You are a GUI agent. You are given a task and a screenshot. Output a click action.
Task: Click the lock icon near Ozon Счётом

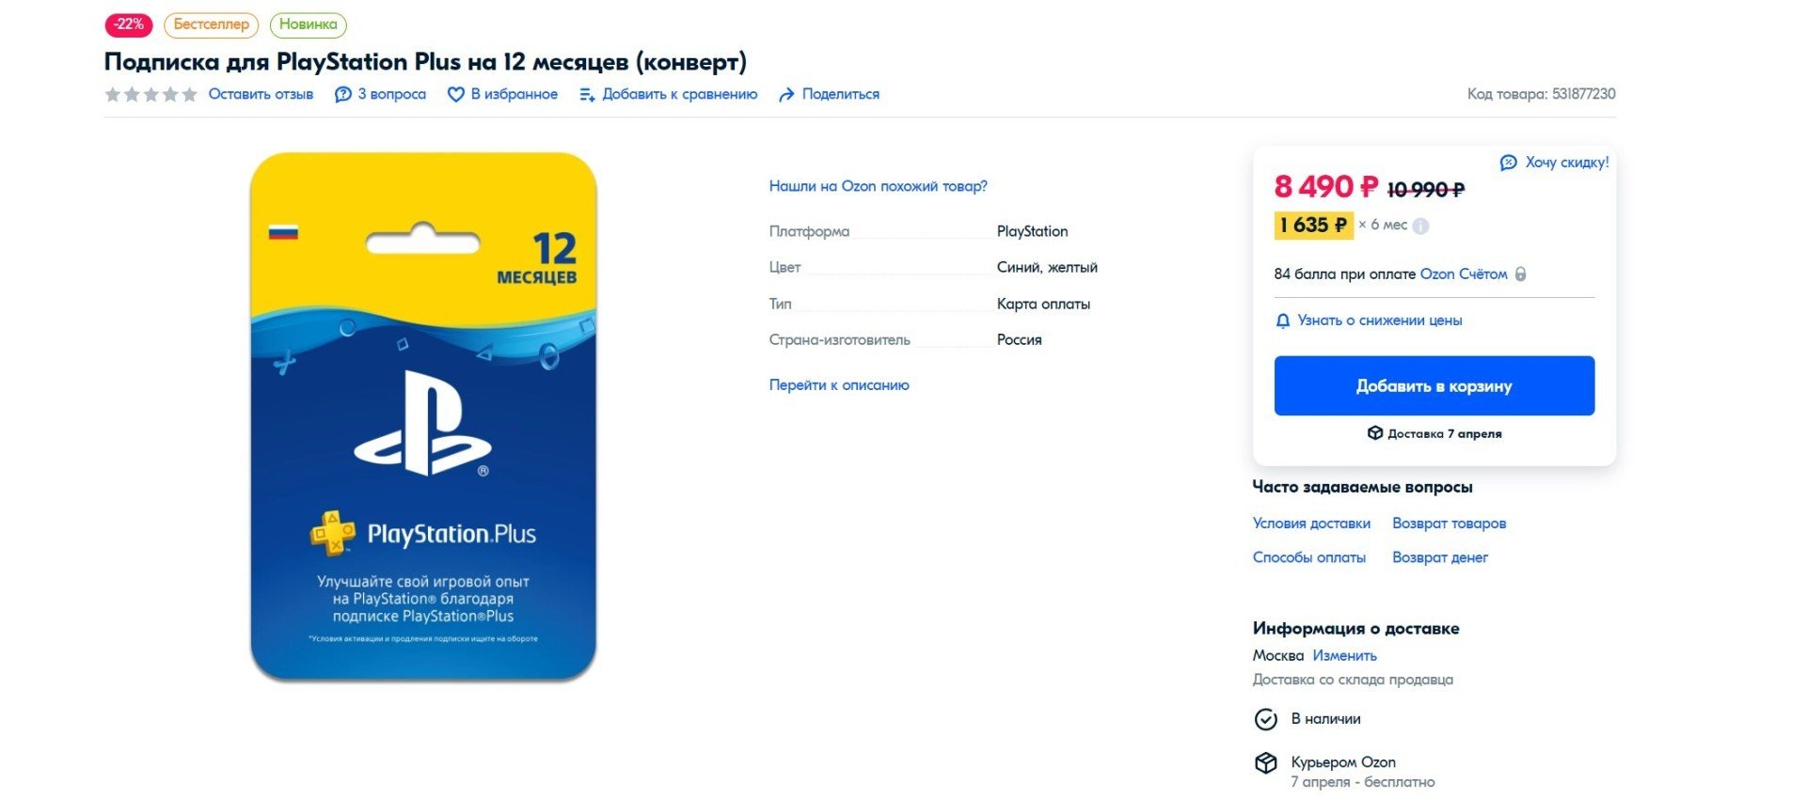coord(1520,274)
